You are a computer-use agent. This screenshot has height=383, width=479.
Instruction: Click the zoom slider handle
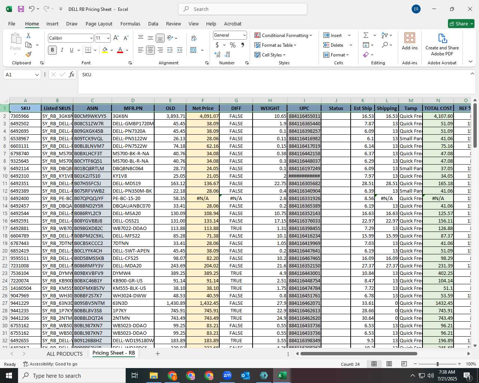[437, 364]
